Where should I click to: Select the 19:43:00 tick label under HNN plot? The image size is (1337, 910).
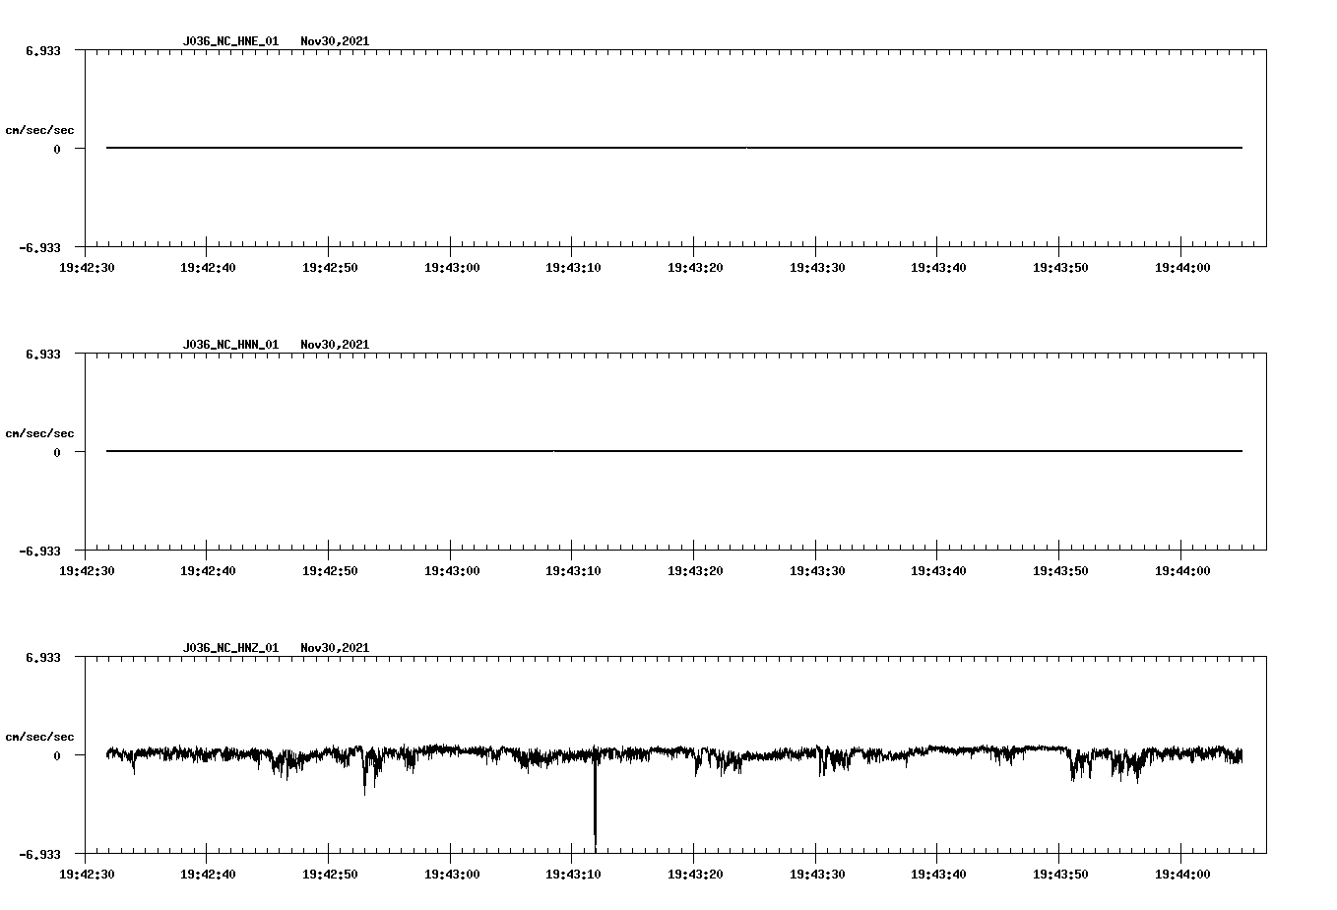453,570
